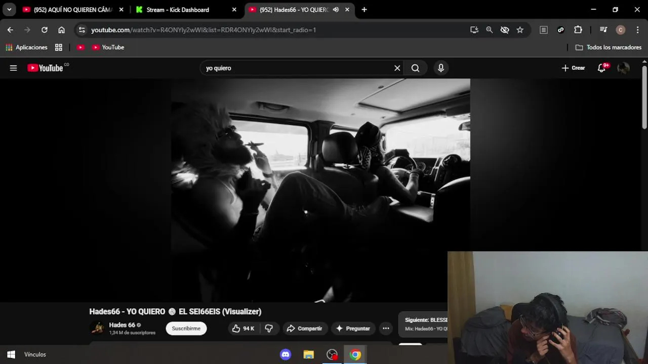Open the Hades 66 channel avatar
648x364 pixels.
(98, 328)
